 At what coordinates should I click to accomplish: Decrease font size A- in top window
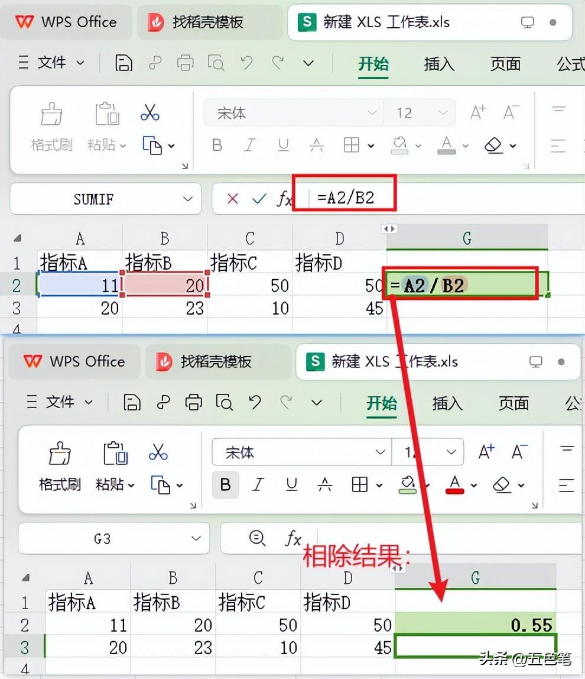[511, 112]
